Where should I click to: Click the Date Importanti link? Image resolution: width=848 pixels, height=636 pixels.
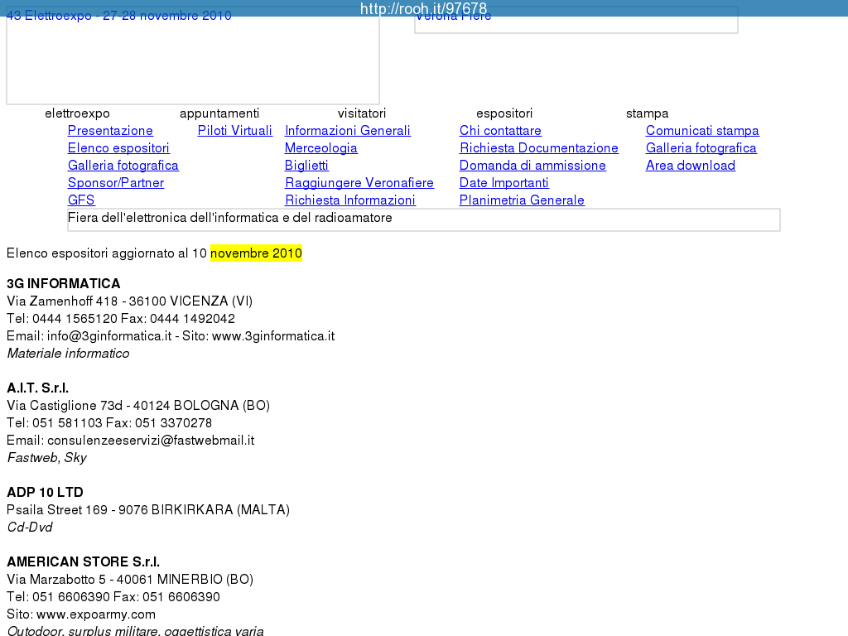click(504, 183)
